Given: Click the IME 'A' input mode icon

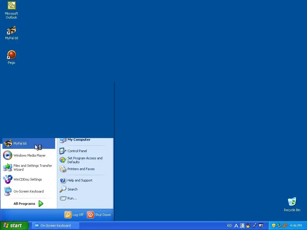Looking at the screenshot, I should (x=236, y=226).
